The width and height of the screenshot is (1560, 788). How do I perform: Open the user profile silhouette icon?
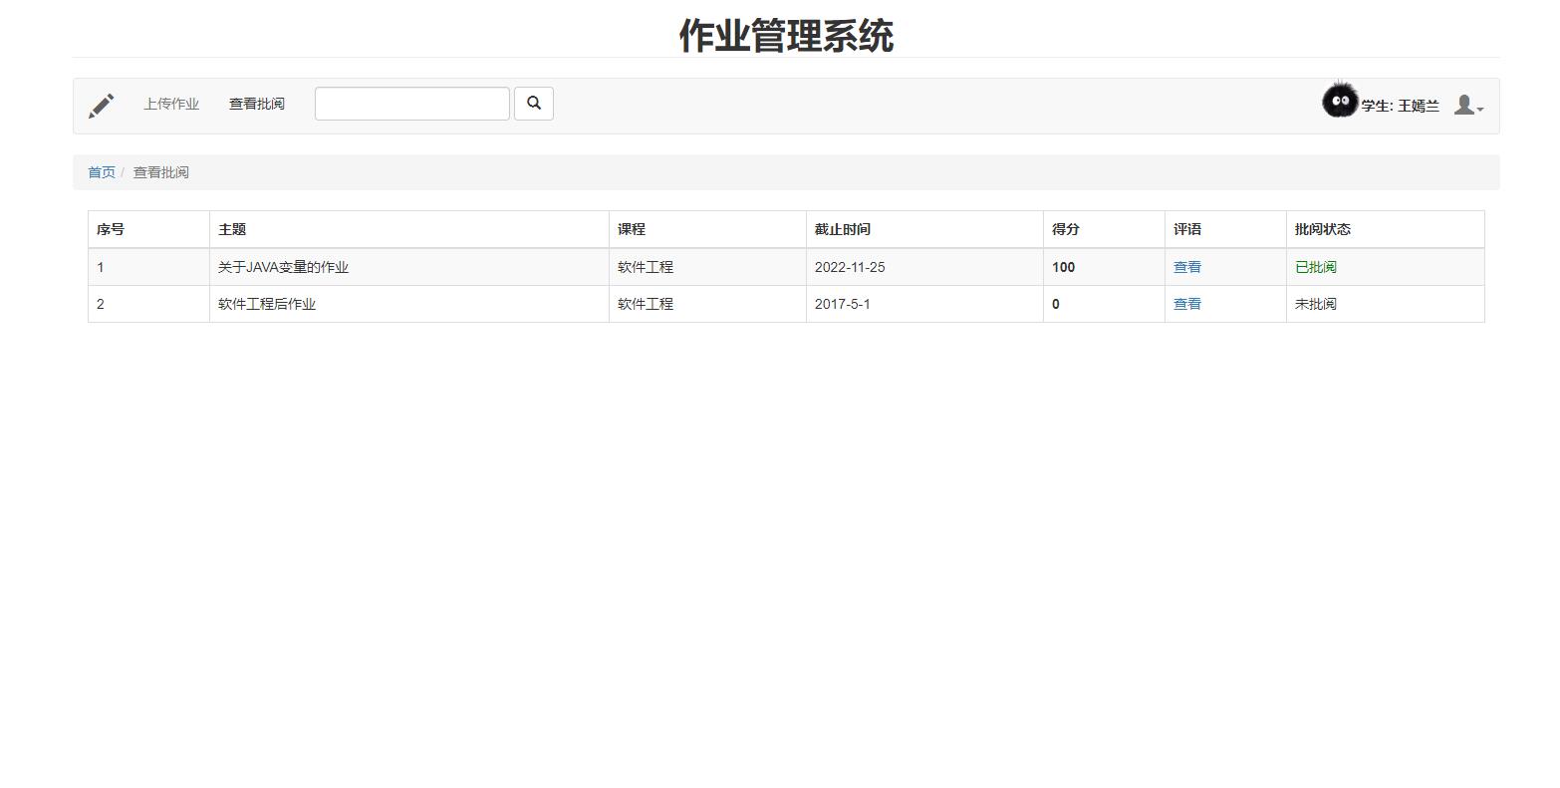[x=1463, y=104]
